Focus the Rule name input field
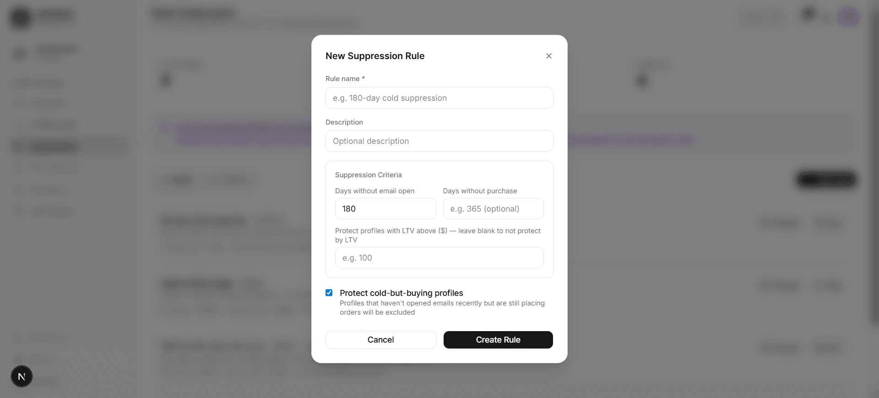This screenshot has width=879, height=398. click(439, 98)
